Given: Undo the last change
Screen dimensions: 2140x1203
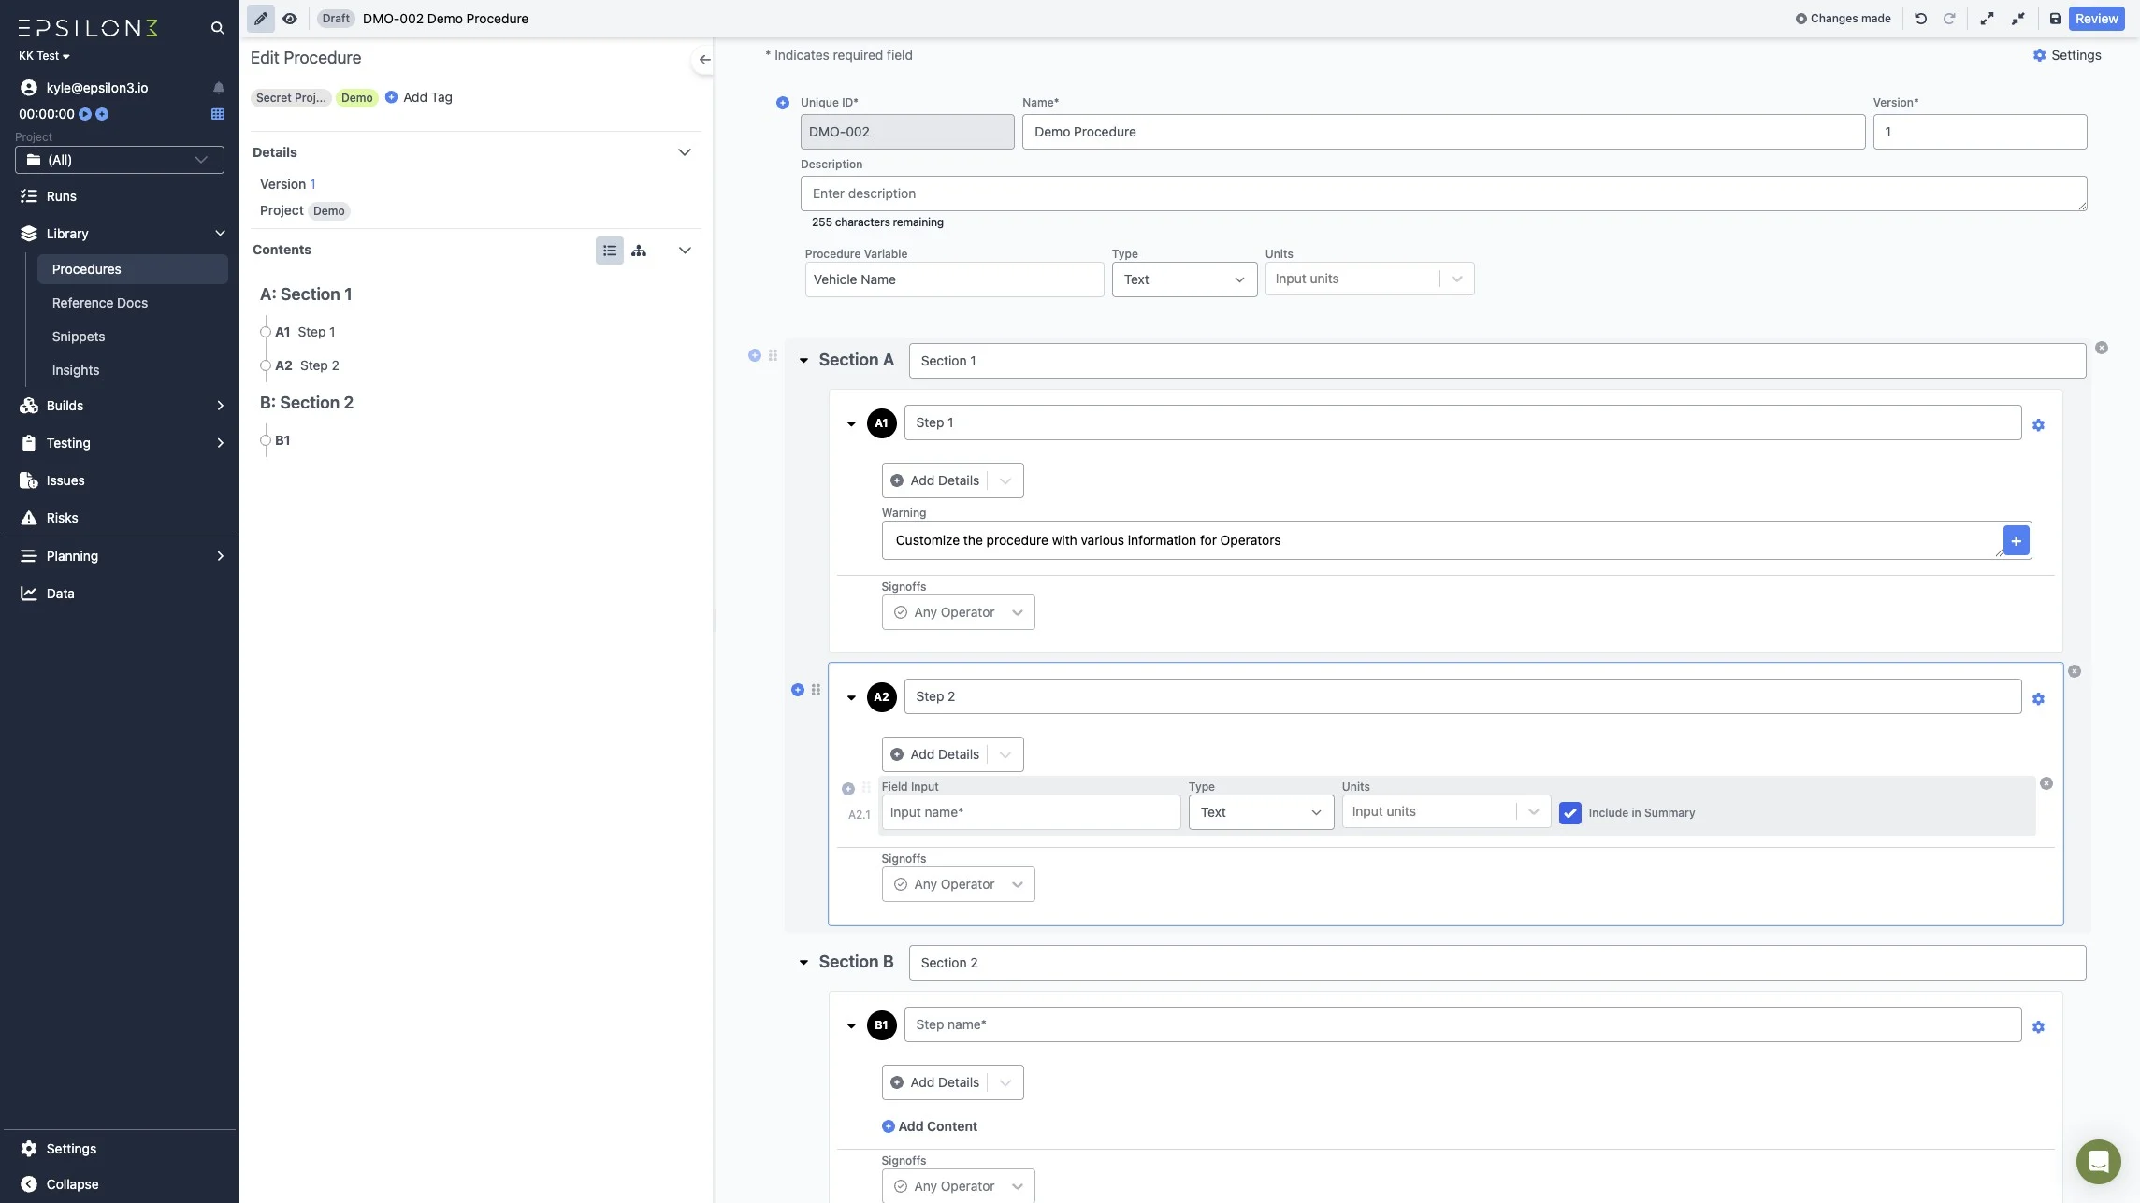Looking at the screenshot, I should (x=1920, y=19).
